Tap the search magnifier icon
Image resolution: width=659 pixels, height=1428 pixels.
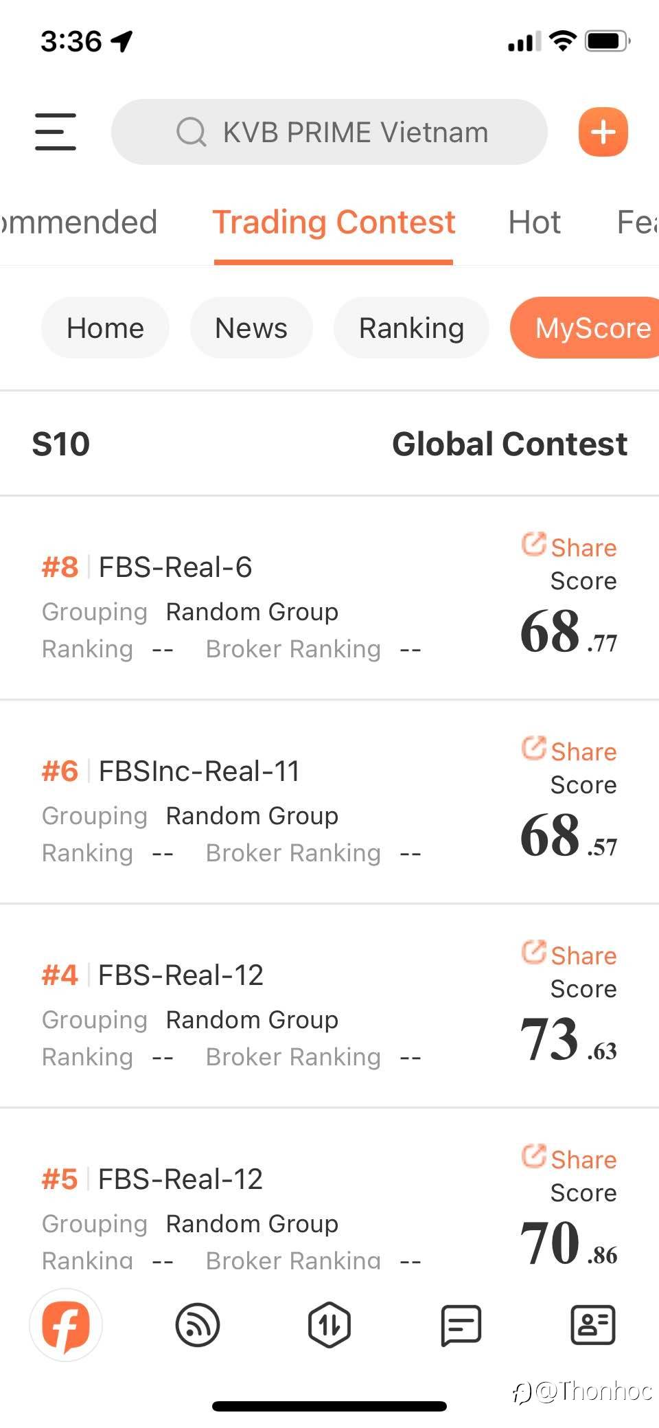coord(191,132)
